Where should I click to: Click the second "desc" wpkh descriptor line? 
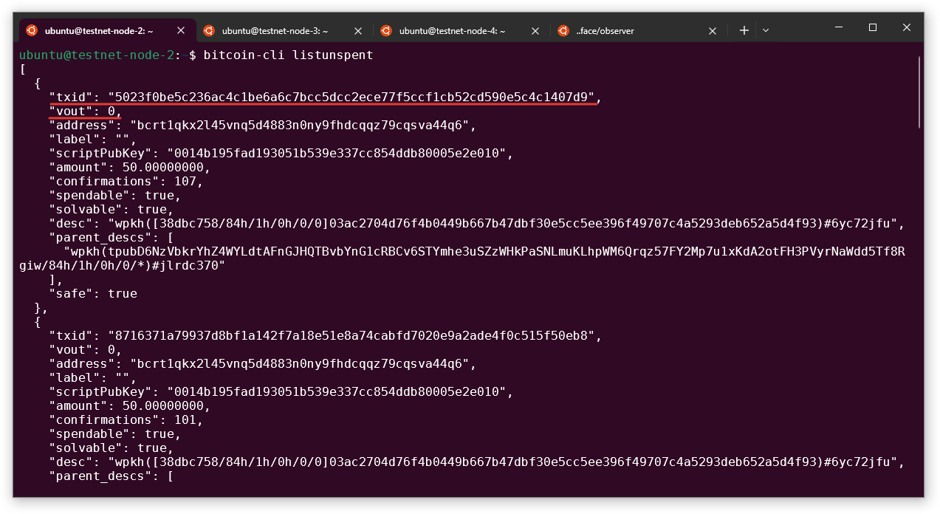click(x=476, y=462)
